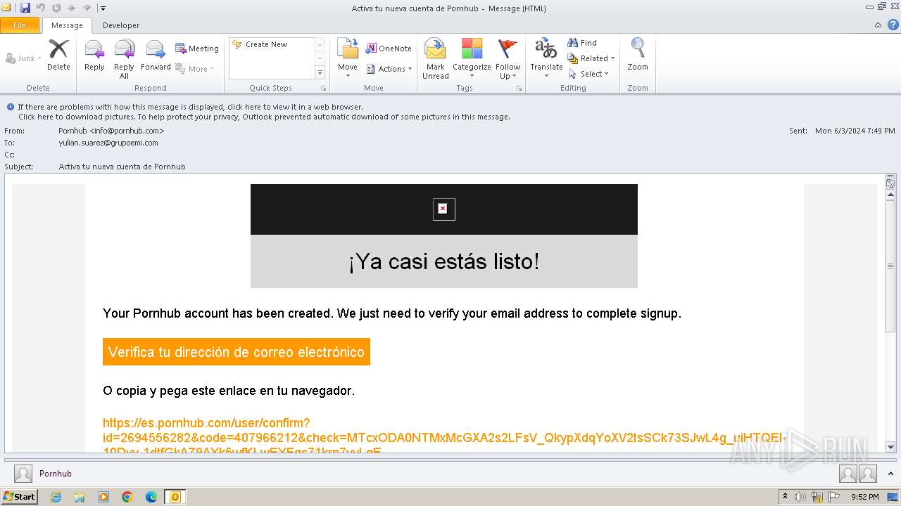
Task: Click Reply All icon
Action: pos(124,58)
